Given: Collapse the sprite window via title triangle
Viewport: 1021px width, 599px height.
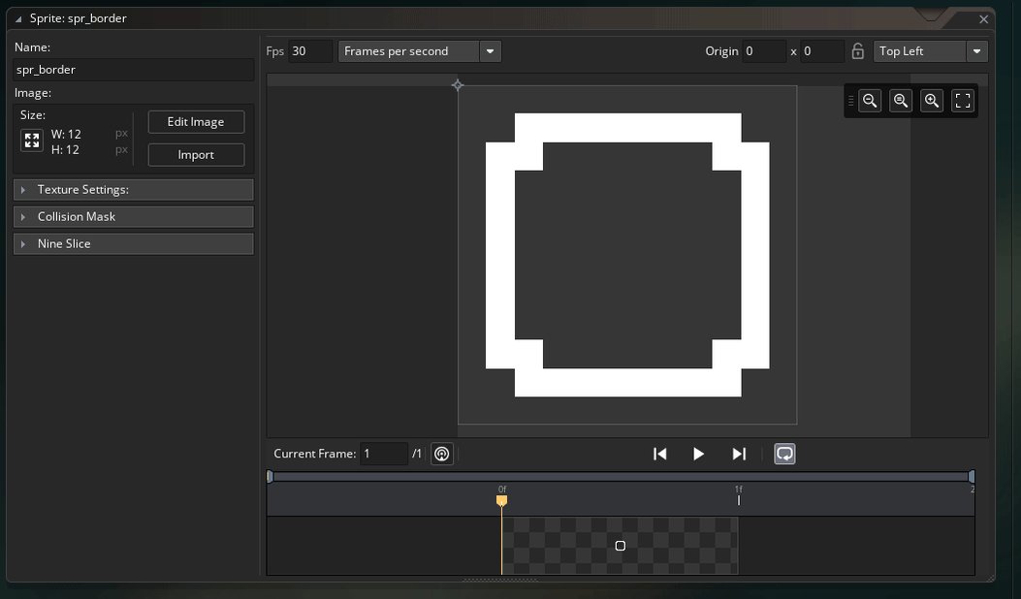Looking at the screenshot, I should (x=18, y=18).
